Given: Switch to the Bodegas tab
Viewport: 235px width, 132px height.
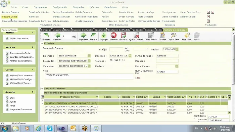Looking at the screenshot, I should point(150,30).
